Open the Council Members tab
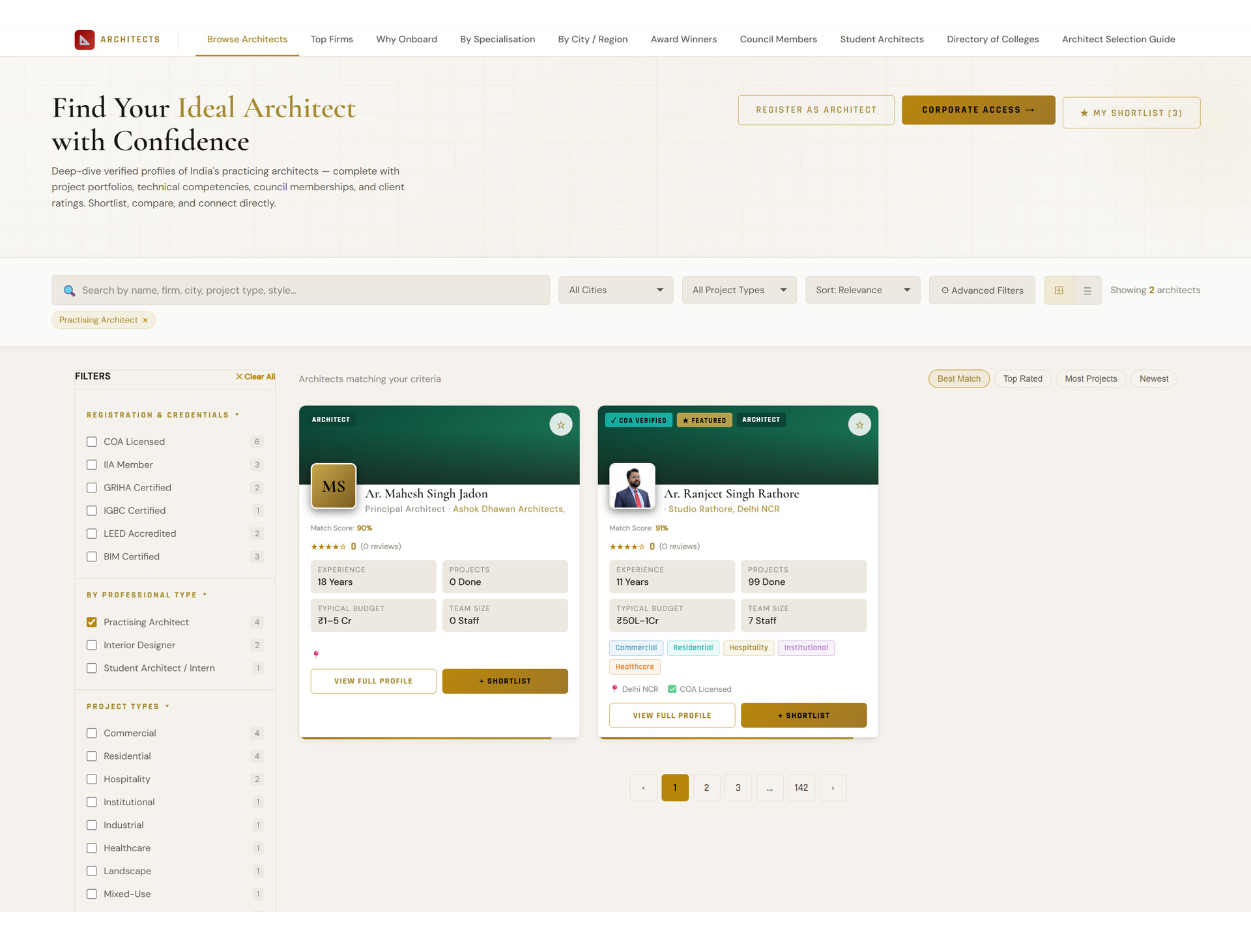The height and width of the screenshot is (938, 1251). pyautogui.click(x=778, y=39)
